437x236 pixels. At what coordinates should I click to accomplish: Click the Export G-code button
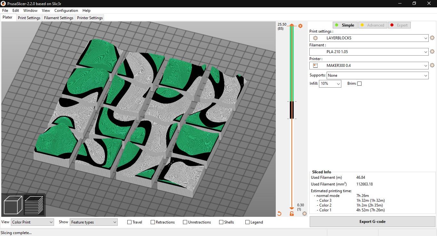coord(372,222)
